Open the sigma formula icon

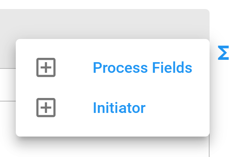[223, 53]
